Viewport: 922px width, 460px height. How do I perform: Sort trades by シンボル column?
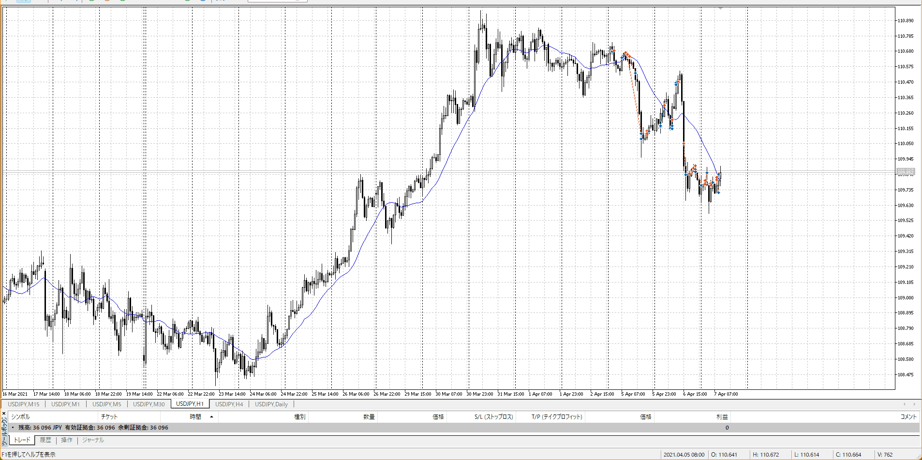point(21,416)
